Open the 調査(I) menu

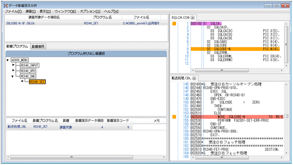click(31, 12)
